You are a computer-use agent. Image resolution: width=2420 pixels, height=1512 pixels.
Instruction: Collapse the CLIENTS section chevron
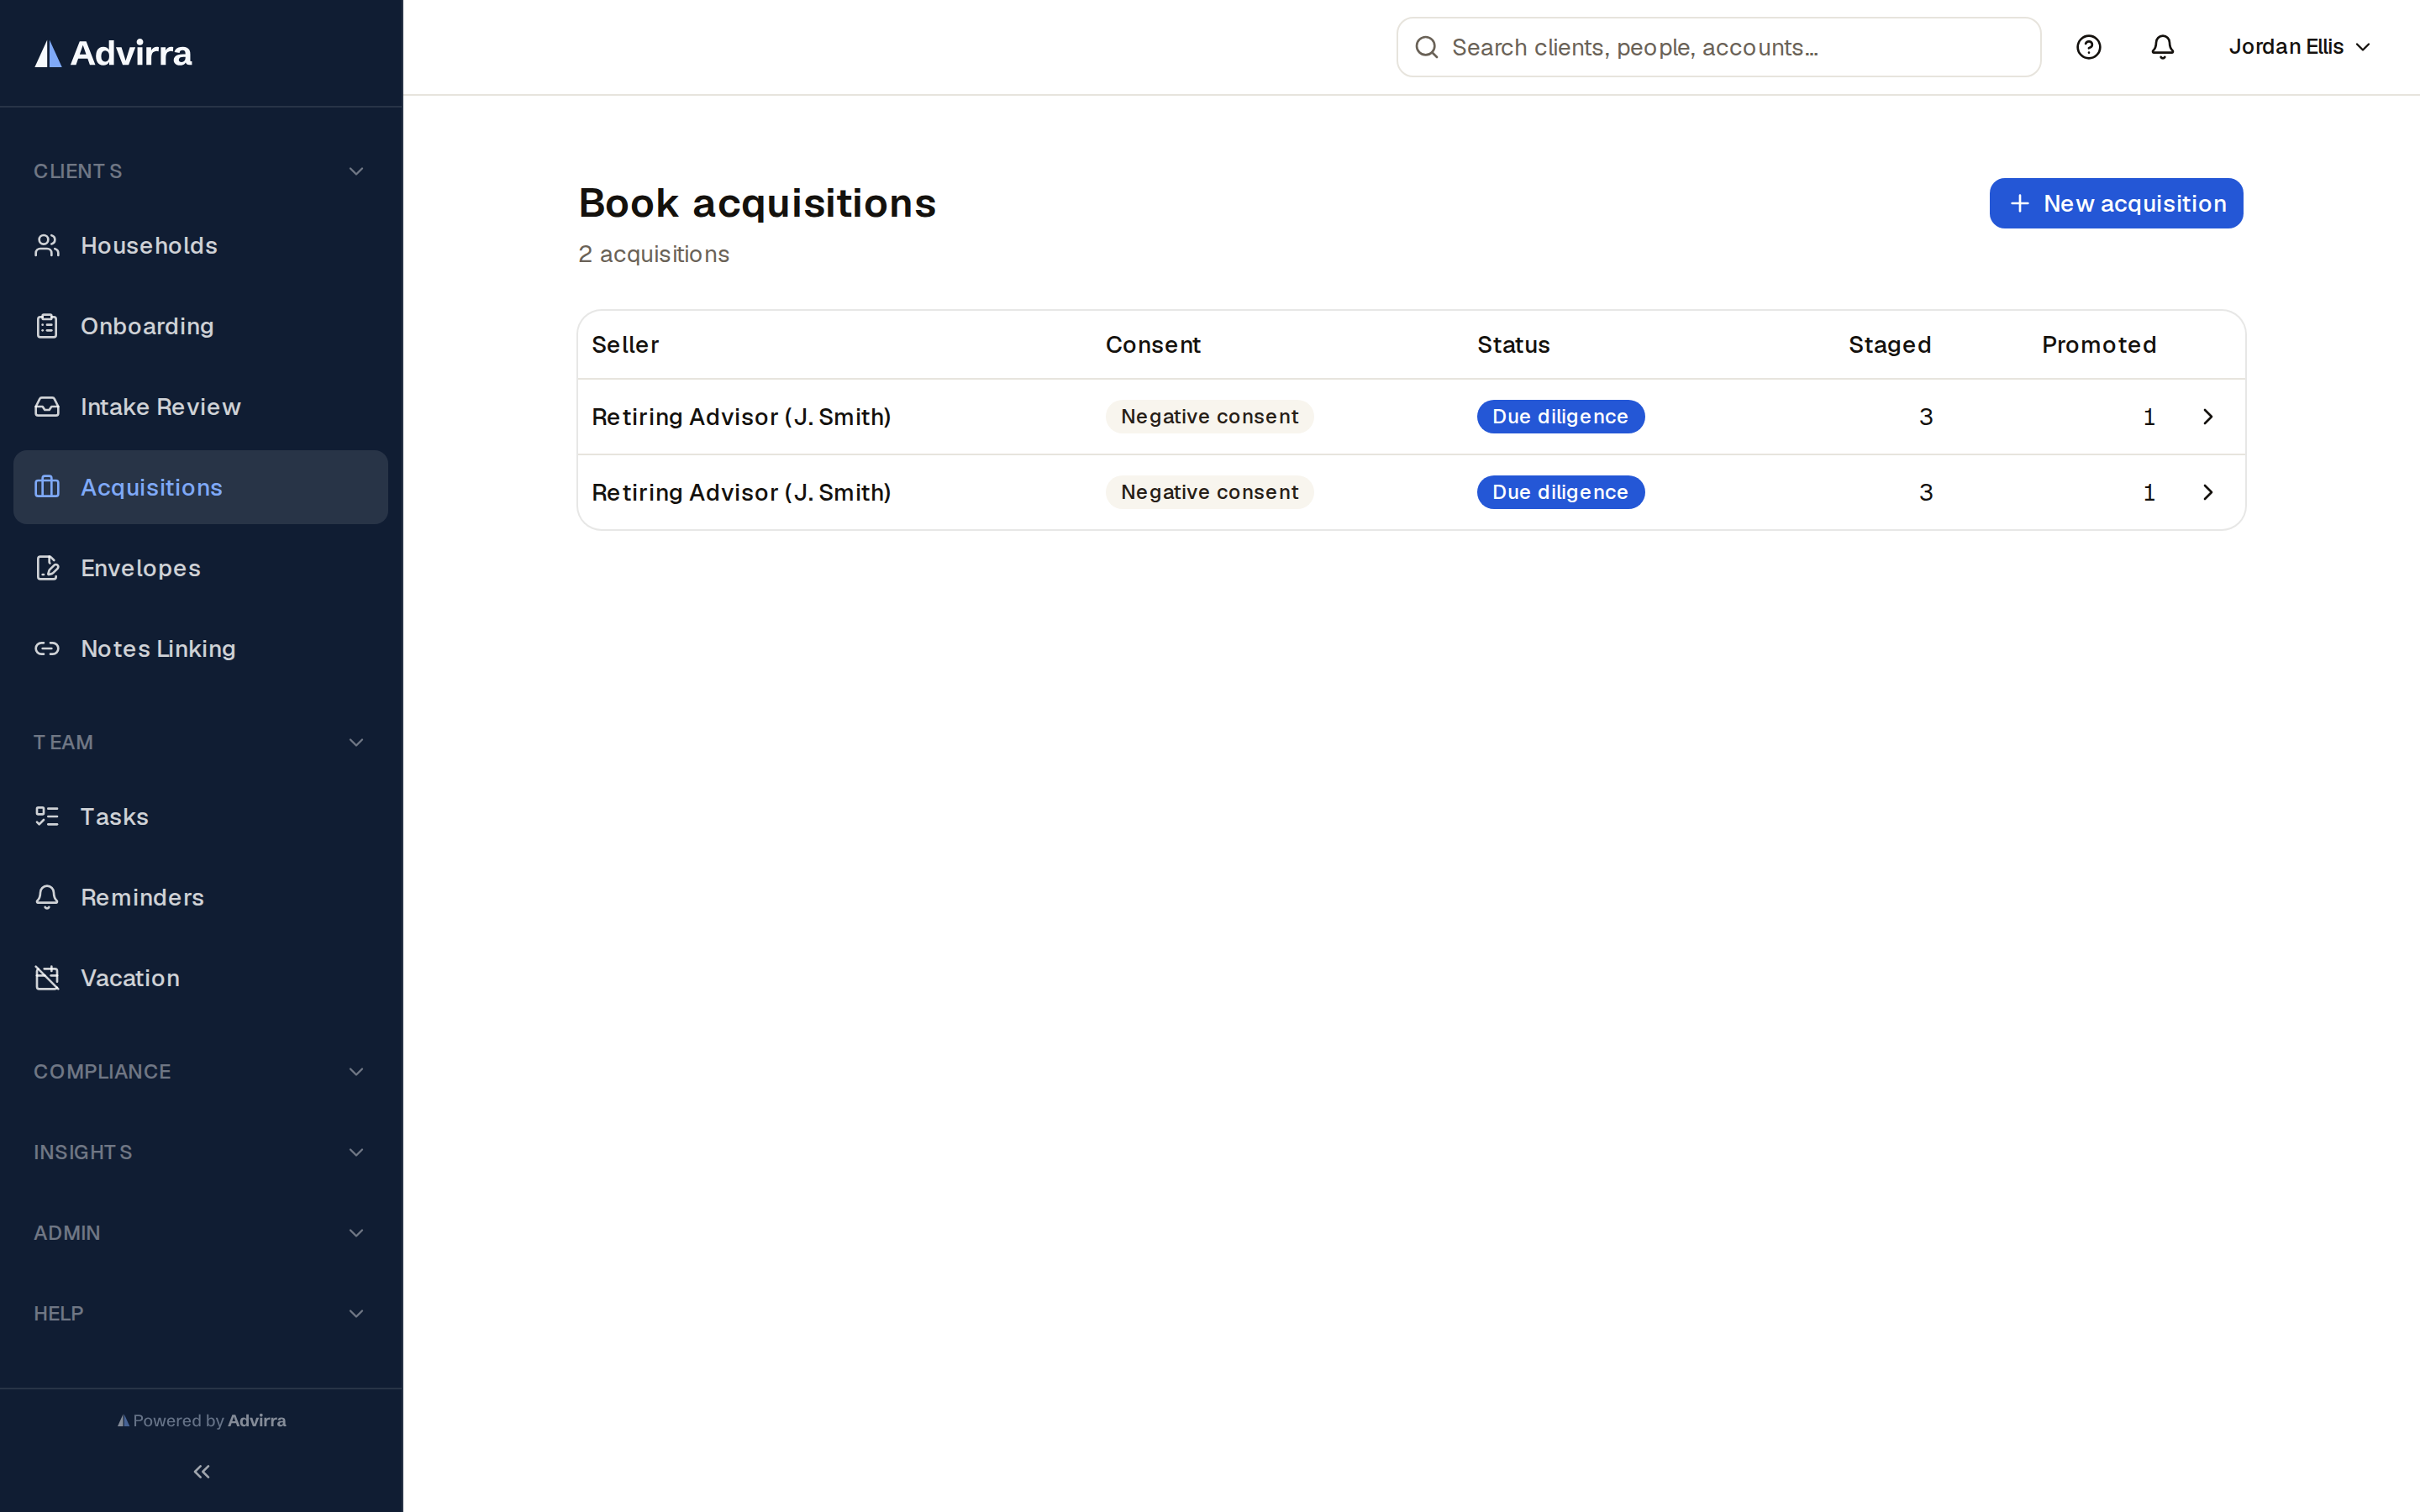pos(356,171)
